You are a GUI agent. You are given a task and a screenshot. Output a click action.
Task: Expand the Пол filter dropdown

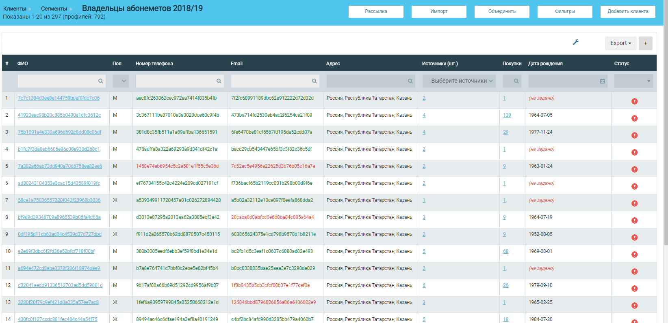point(121,81)
